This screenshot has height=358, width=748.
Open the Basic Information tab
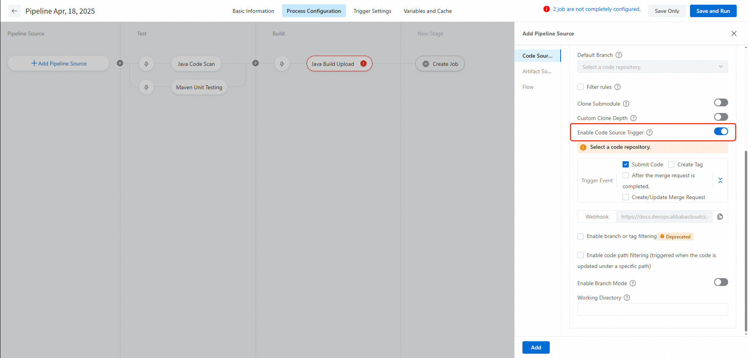[x=253, y=11]
